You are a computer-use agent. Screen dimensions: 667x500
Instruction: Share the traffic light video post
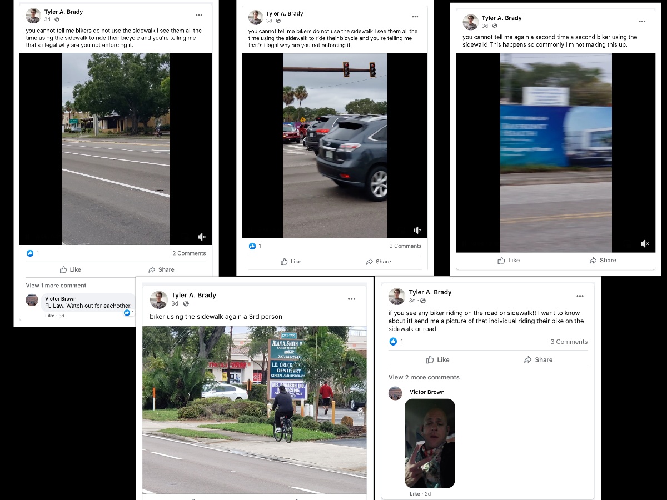click(379, 262)
